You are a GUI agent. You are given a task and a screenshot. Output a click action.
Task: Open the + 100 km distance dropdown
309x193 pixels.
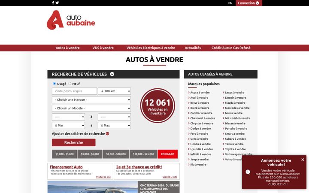114,91
